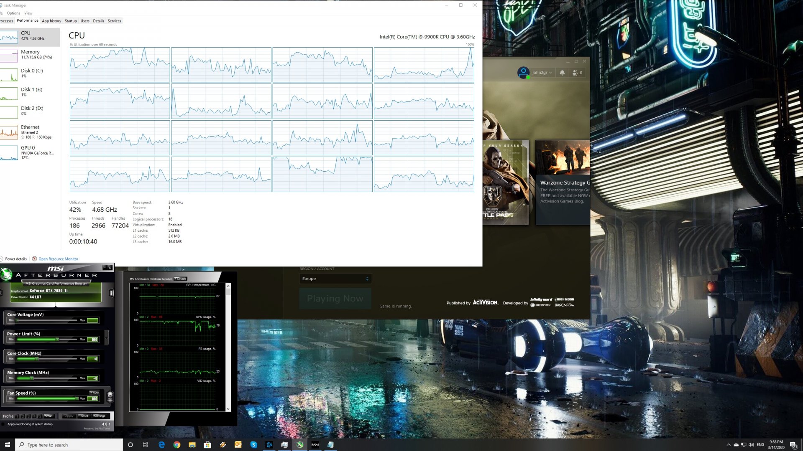
Task: Open Skype from the taskbar
Action: click(x=253, y=445)
